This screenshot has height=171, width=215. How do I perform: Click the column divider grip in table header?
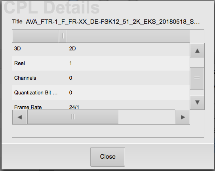[63, 36]
